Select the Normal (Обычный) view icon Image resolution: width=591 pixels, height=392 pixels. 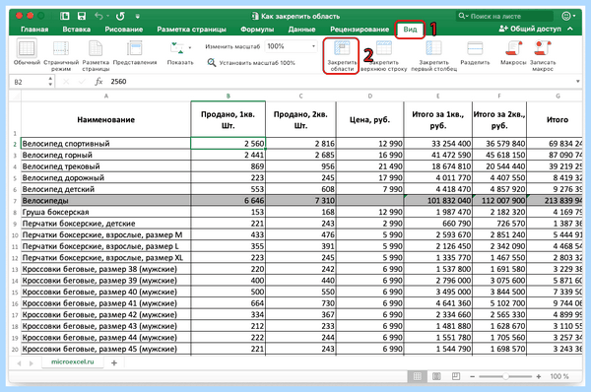point(27,49)
